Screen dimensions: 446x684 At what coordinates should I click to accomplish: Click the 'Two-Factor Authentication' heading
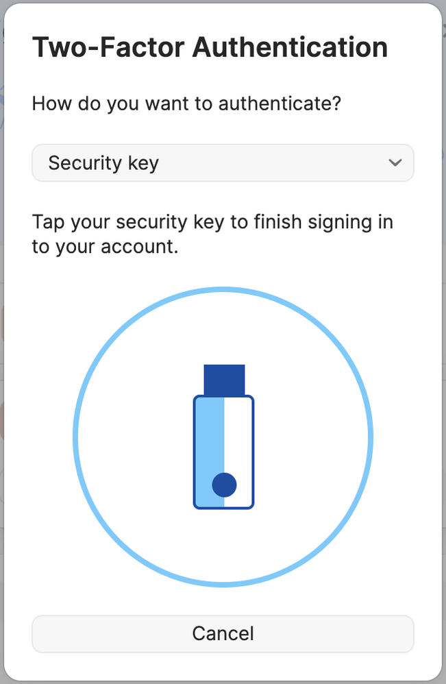[210, 47]
